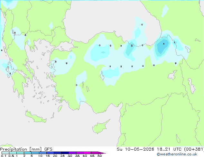Click the '(00+381)' forecast offset text
This screenshot has width=204, height=157.
pos(194,149)
